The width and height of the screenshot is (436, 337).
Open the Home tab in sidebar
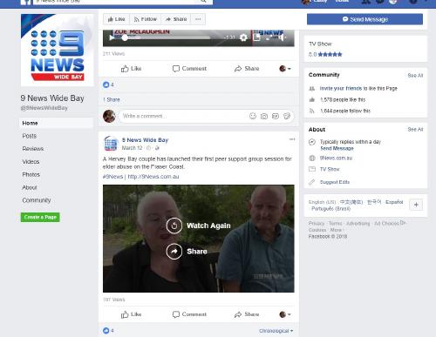coord(57,123)
